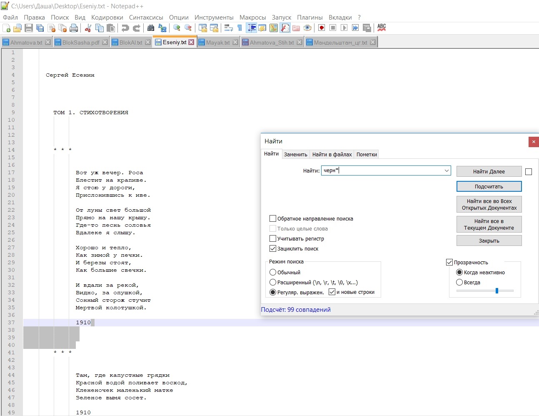Expand the 'Найти' search history dropdown arrow

(447, 170)
